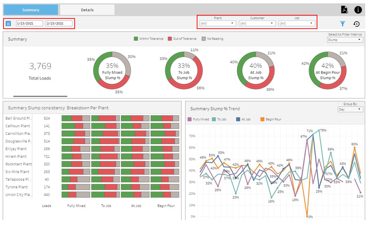Open the information icon
Screen dimensions: 374x228
358,10
